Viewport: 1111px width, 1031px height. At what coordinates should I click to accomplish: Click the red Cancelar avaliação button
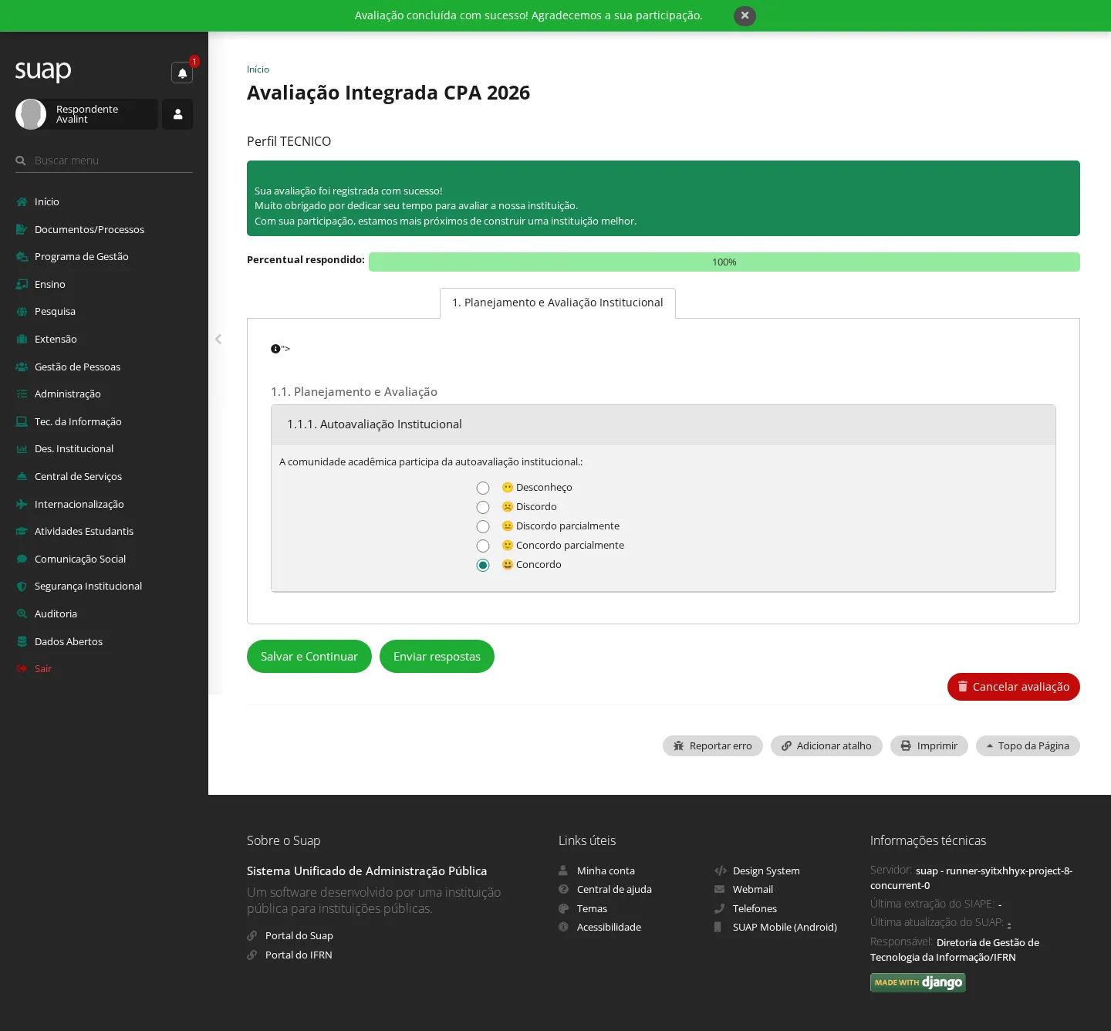[1014, 687]
